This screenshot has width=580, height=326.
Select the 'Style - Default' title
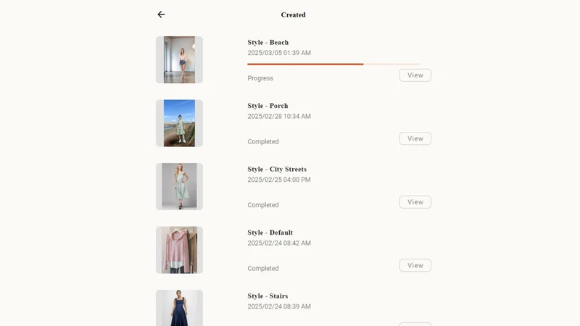pyautogui.click(x=270, y=233)
